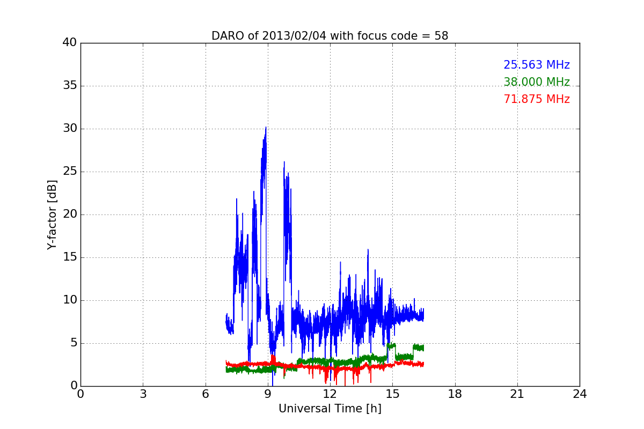Click y-axis tick label 10
The image size is (644, 429).
pos(70,300)
